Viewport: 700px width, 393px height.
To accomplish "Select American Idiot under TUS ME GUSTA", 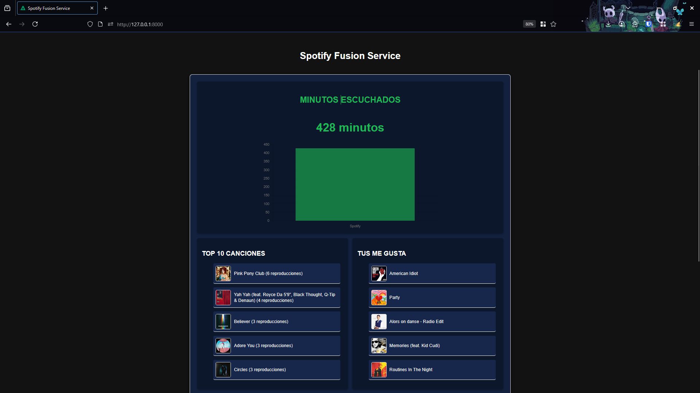I will point(432,273).
